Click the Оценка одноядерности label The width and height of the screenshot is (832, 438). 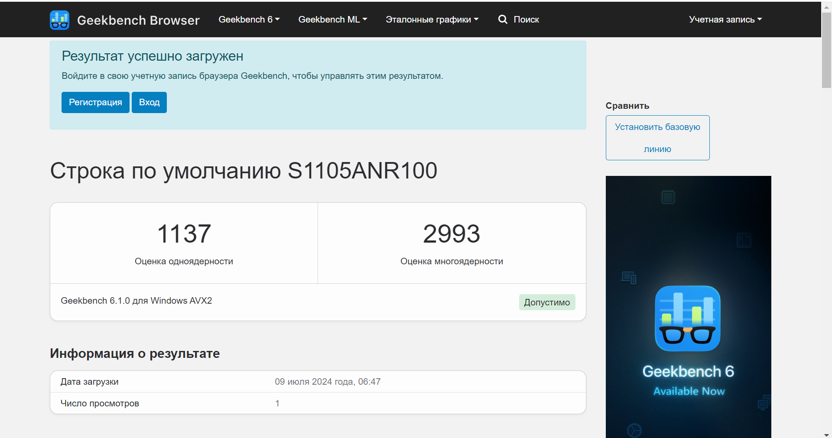tap(184, 261)
